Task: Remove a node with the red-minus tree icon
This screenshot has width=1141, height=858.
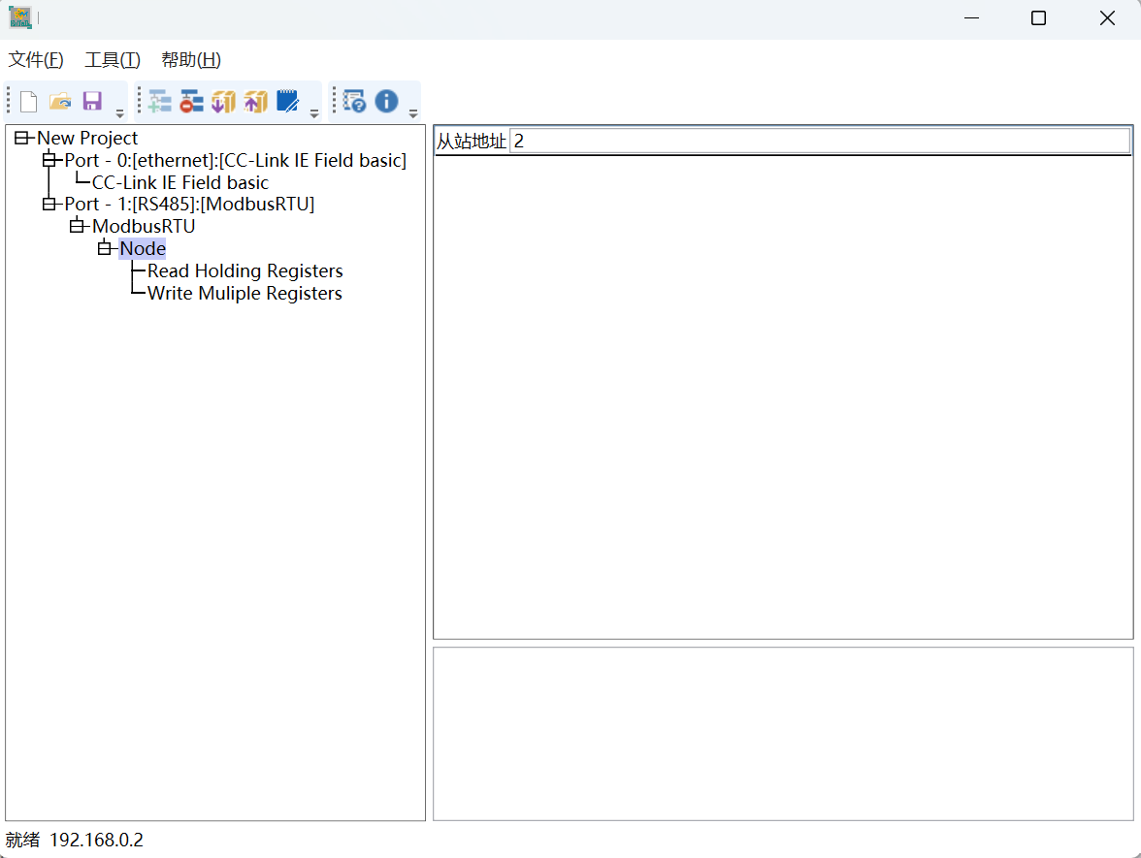Action: [191, 101]
